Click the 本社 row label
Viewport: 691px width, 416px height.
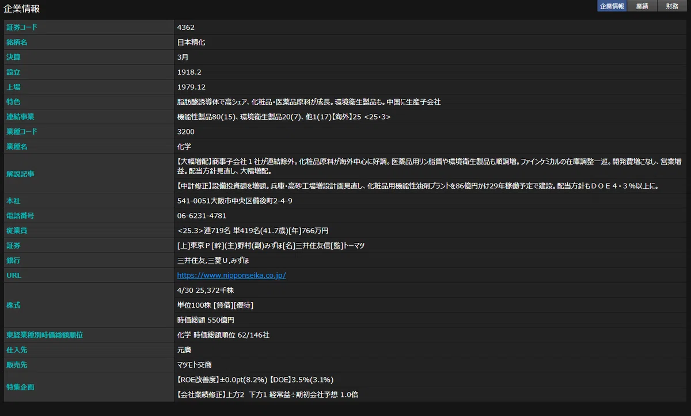point(13,201)
